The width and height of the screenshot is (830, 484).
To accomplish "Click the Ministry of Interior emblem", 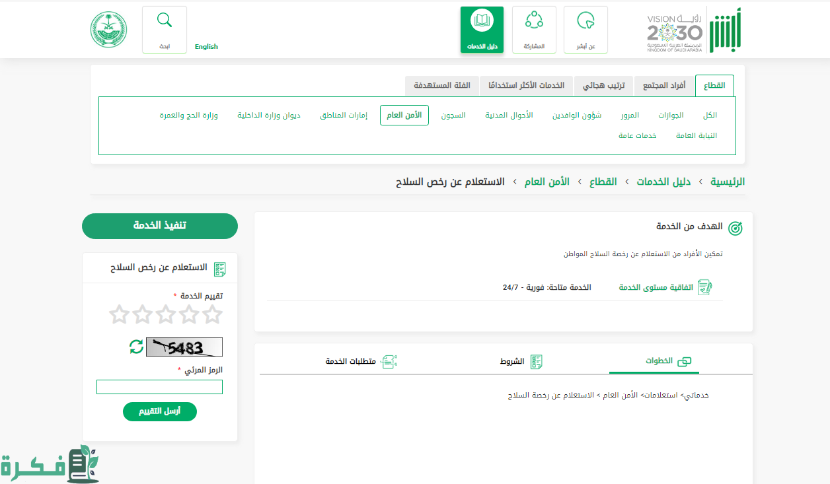I will [109, 30].
